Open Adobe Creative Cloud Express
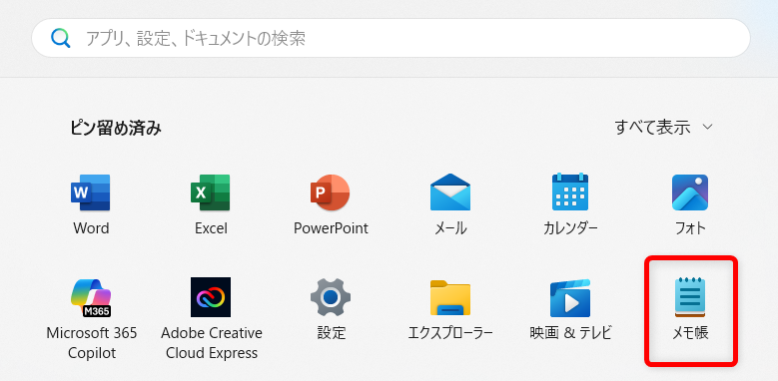778x381 pixels. (x=211, y=297)
